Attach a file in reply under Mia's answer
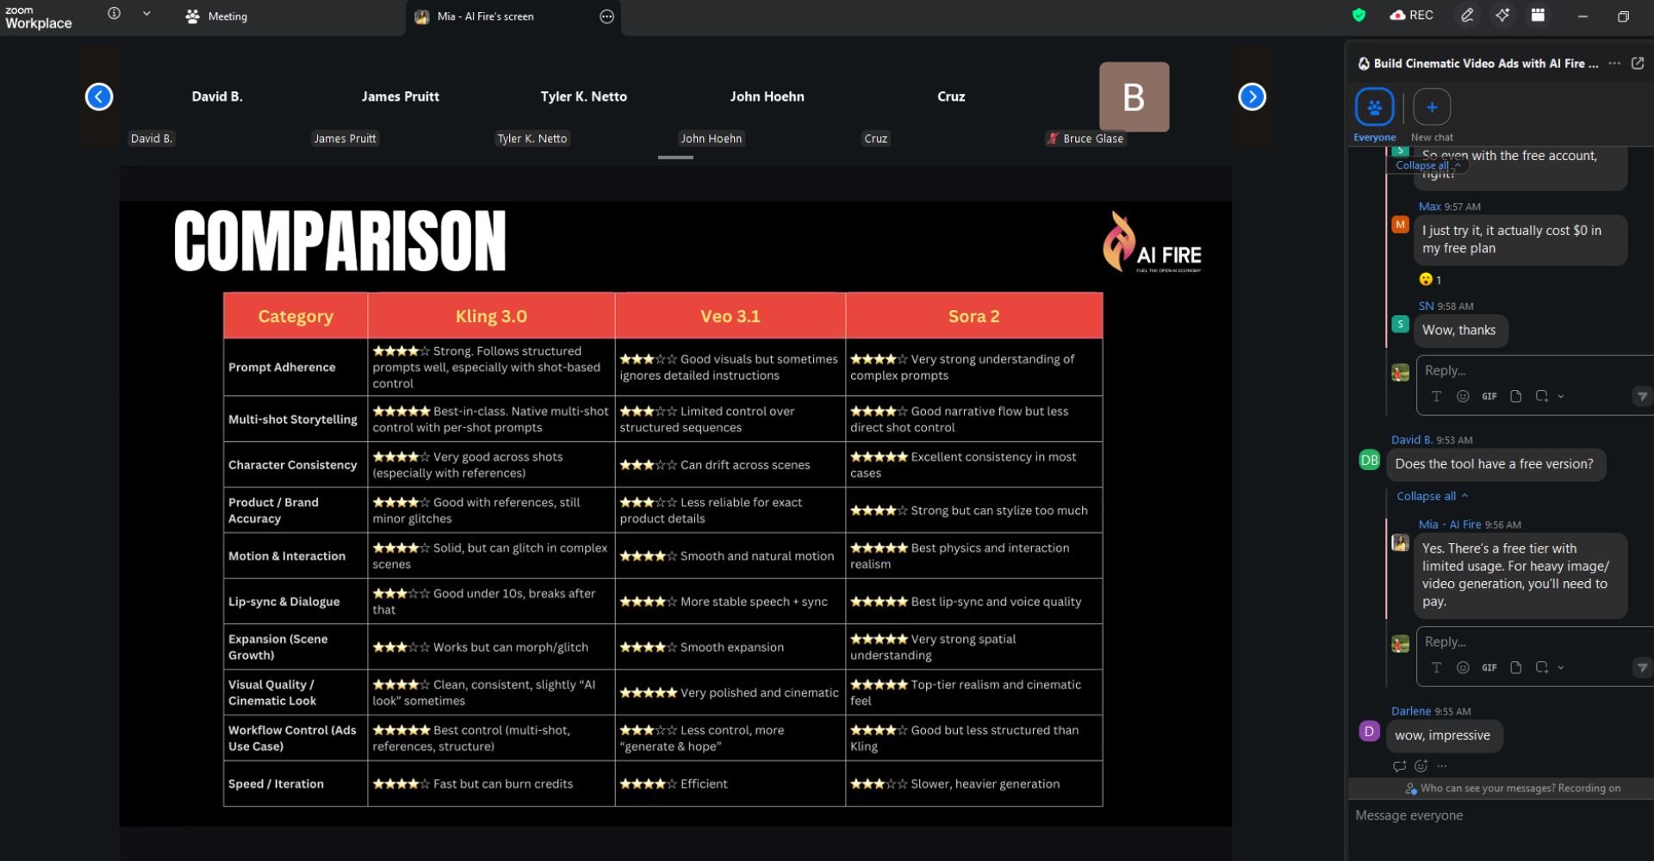 1516,668
